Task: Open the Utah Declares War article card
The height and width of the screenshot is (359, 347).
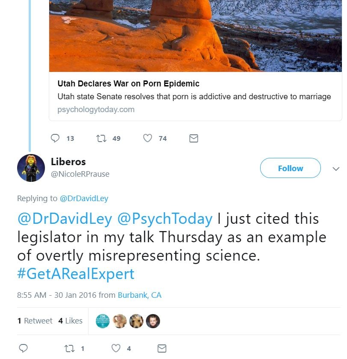Action: tap(195, 96)
